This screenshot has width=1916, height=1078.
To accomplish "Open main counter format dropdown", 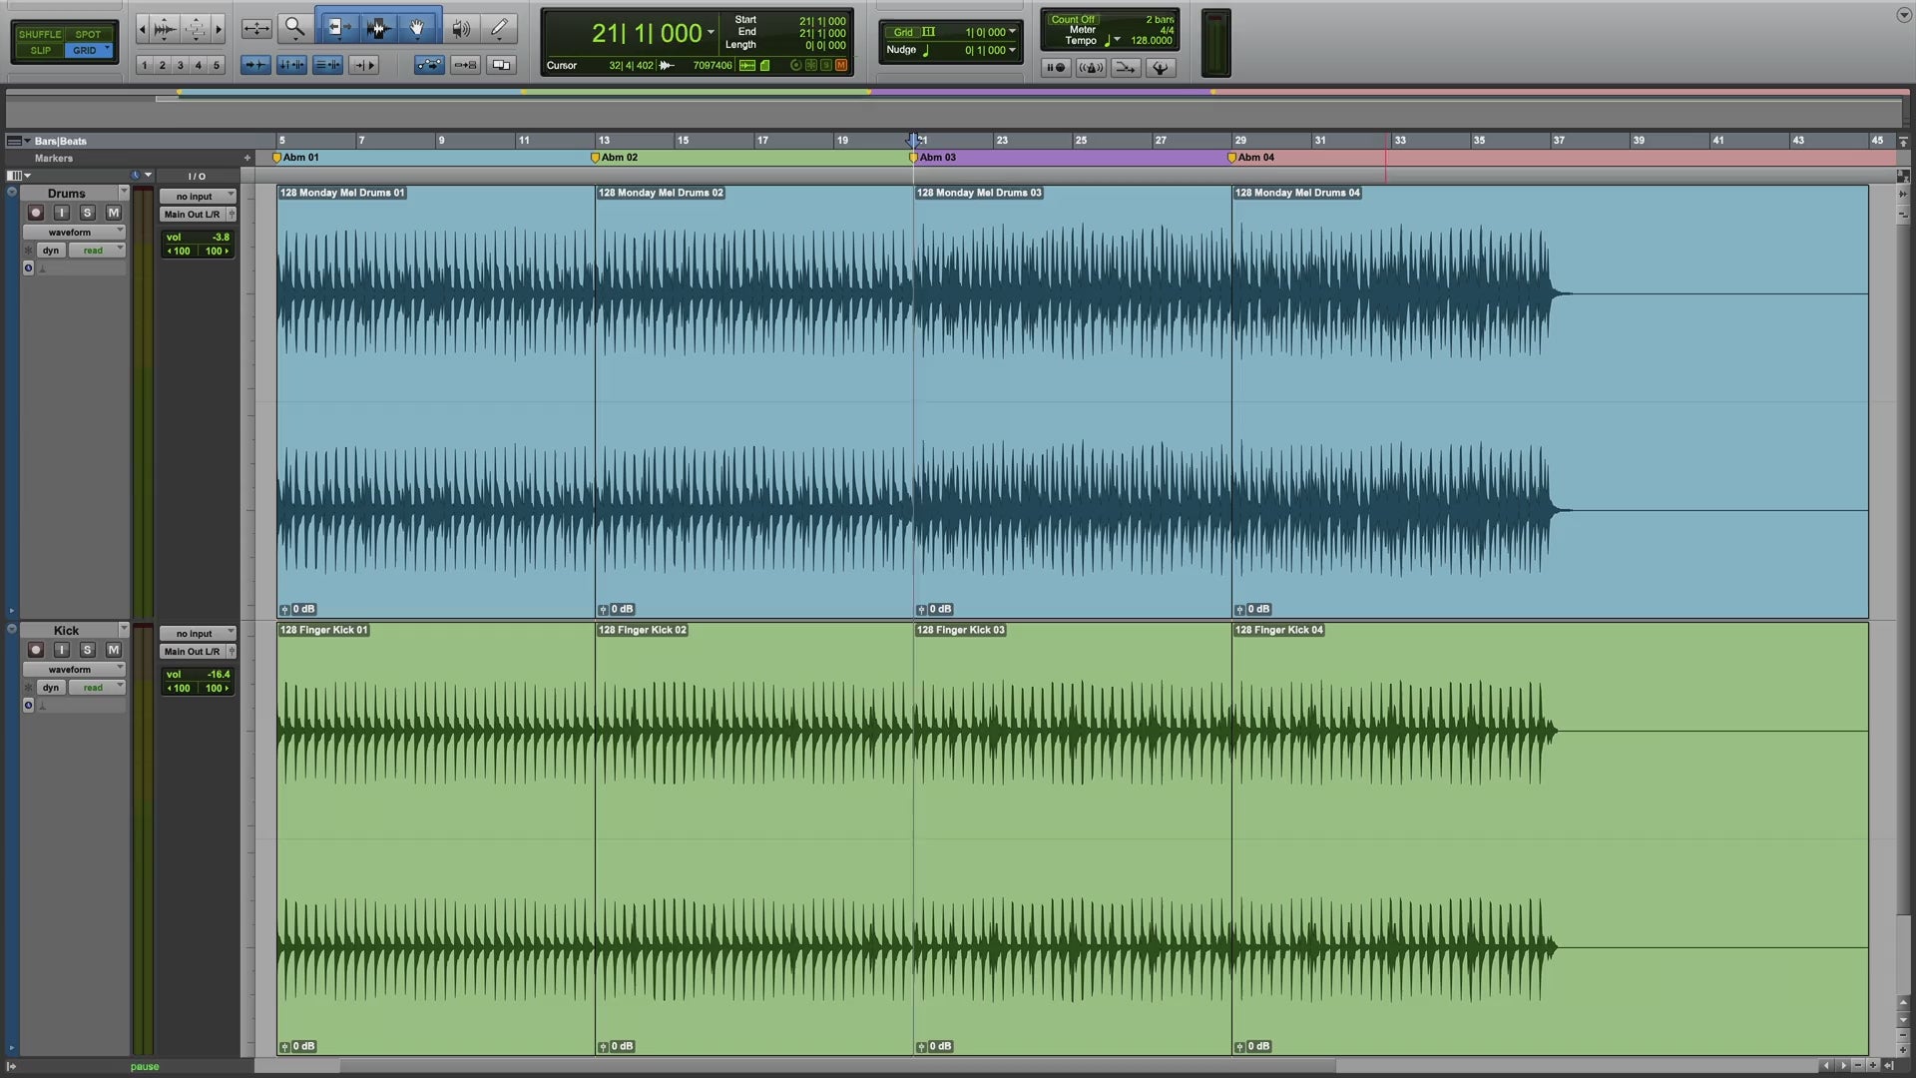I will (711, 33).
